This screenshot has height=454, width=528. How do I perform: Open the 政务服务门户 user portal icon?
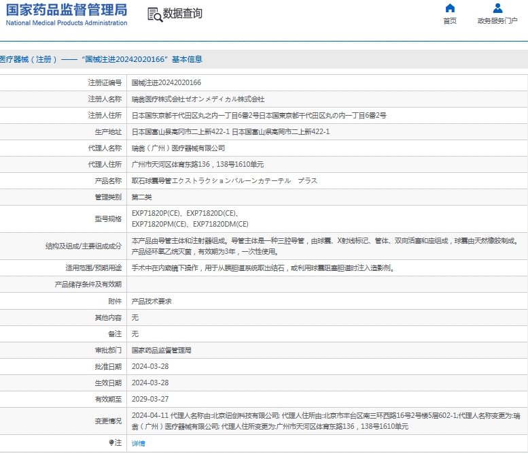tap(497, 8)
